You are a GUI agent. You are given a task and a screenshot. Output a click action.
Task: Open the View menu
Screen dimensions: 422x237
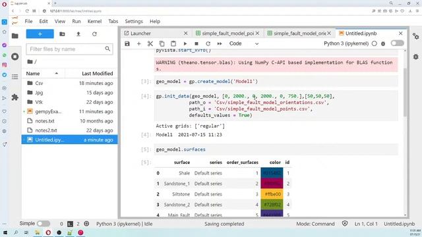click(60, 21)
